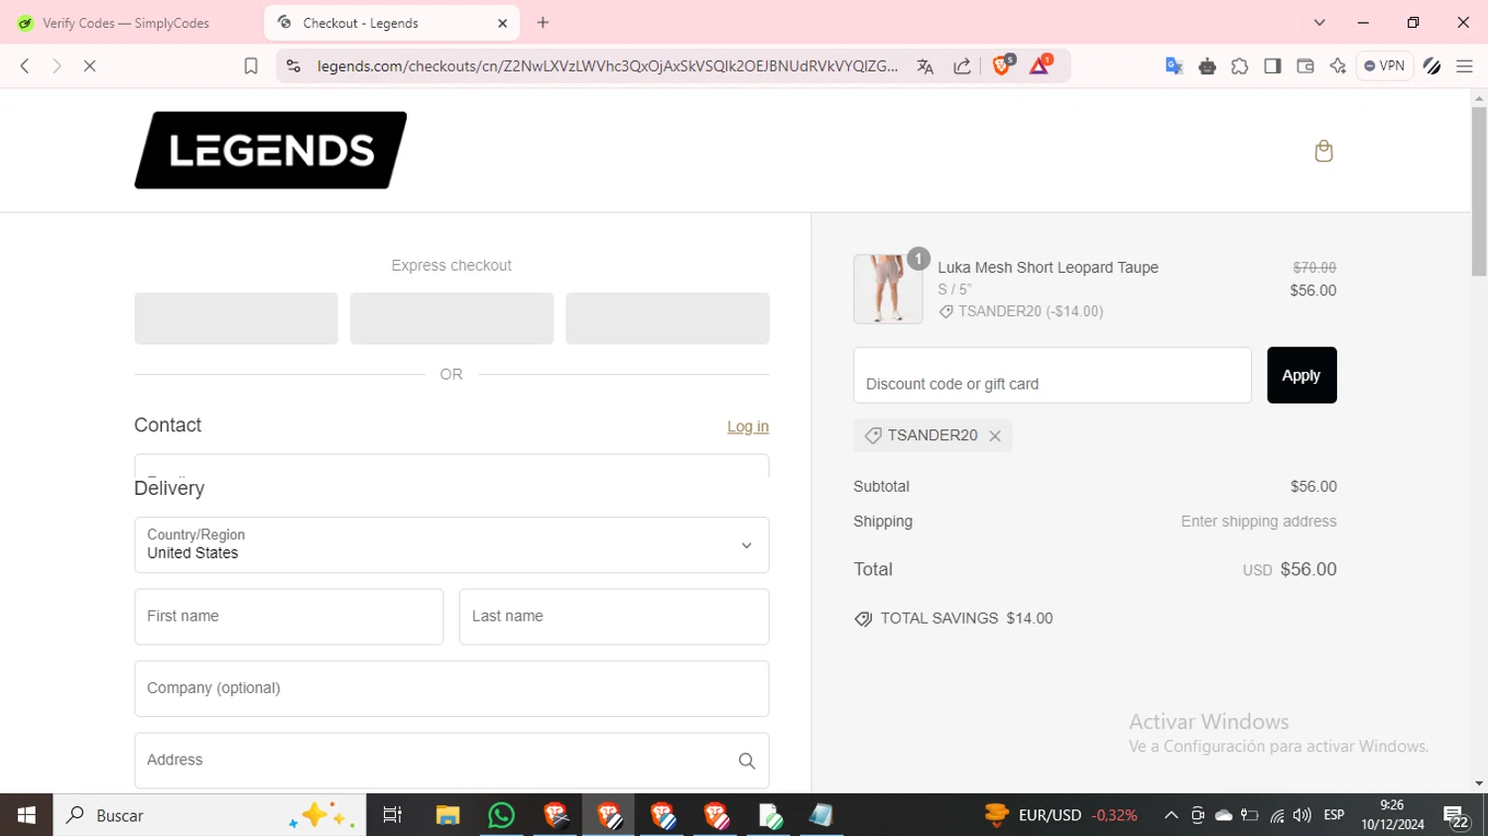Open the extensions puzzle icon
The image size is (1488, 836).
pyautogui.click(x=1240, y=66)
